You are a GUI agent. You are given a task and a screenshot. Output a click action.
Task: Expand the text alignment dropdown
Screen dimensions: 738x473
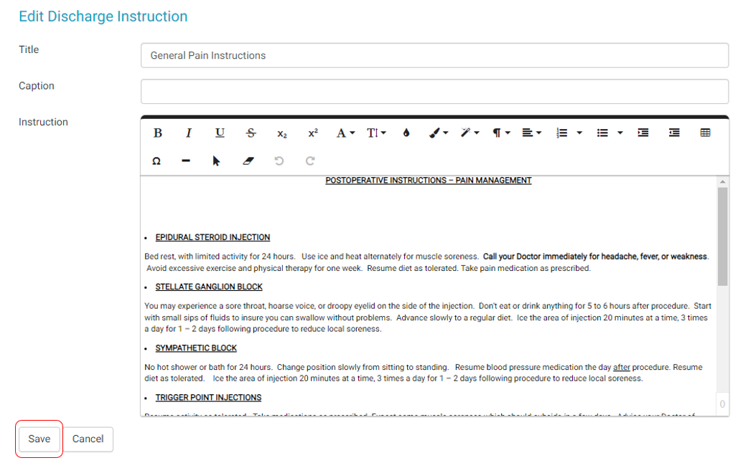pyautogui.click(x=531, y=133)
